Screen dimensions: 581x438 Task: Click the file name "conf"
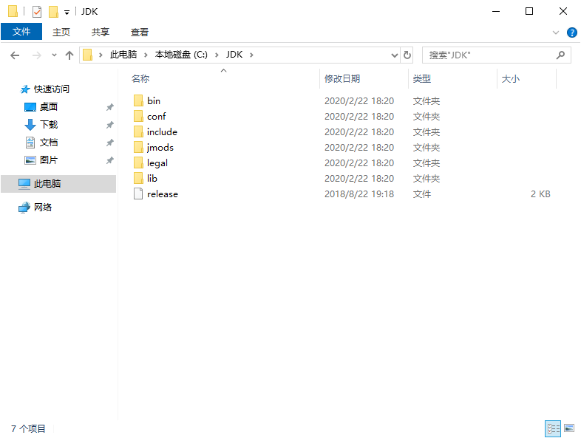pyautogui.click(x=157, y=116)
